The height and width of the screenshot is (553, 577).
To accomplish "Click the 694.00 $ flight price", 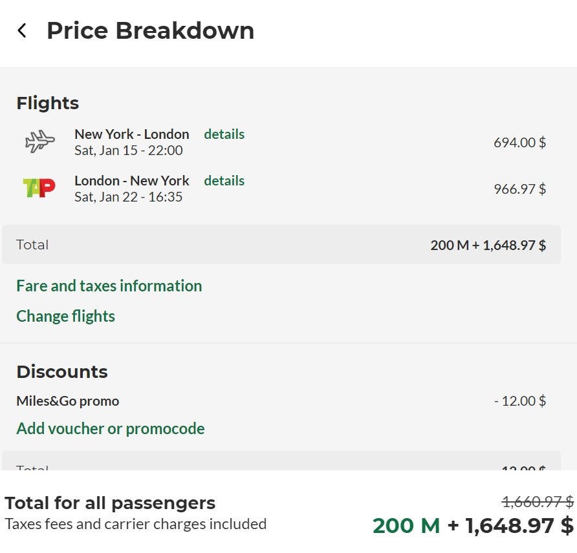I will tap(519, 143).
